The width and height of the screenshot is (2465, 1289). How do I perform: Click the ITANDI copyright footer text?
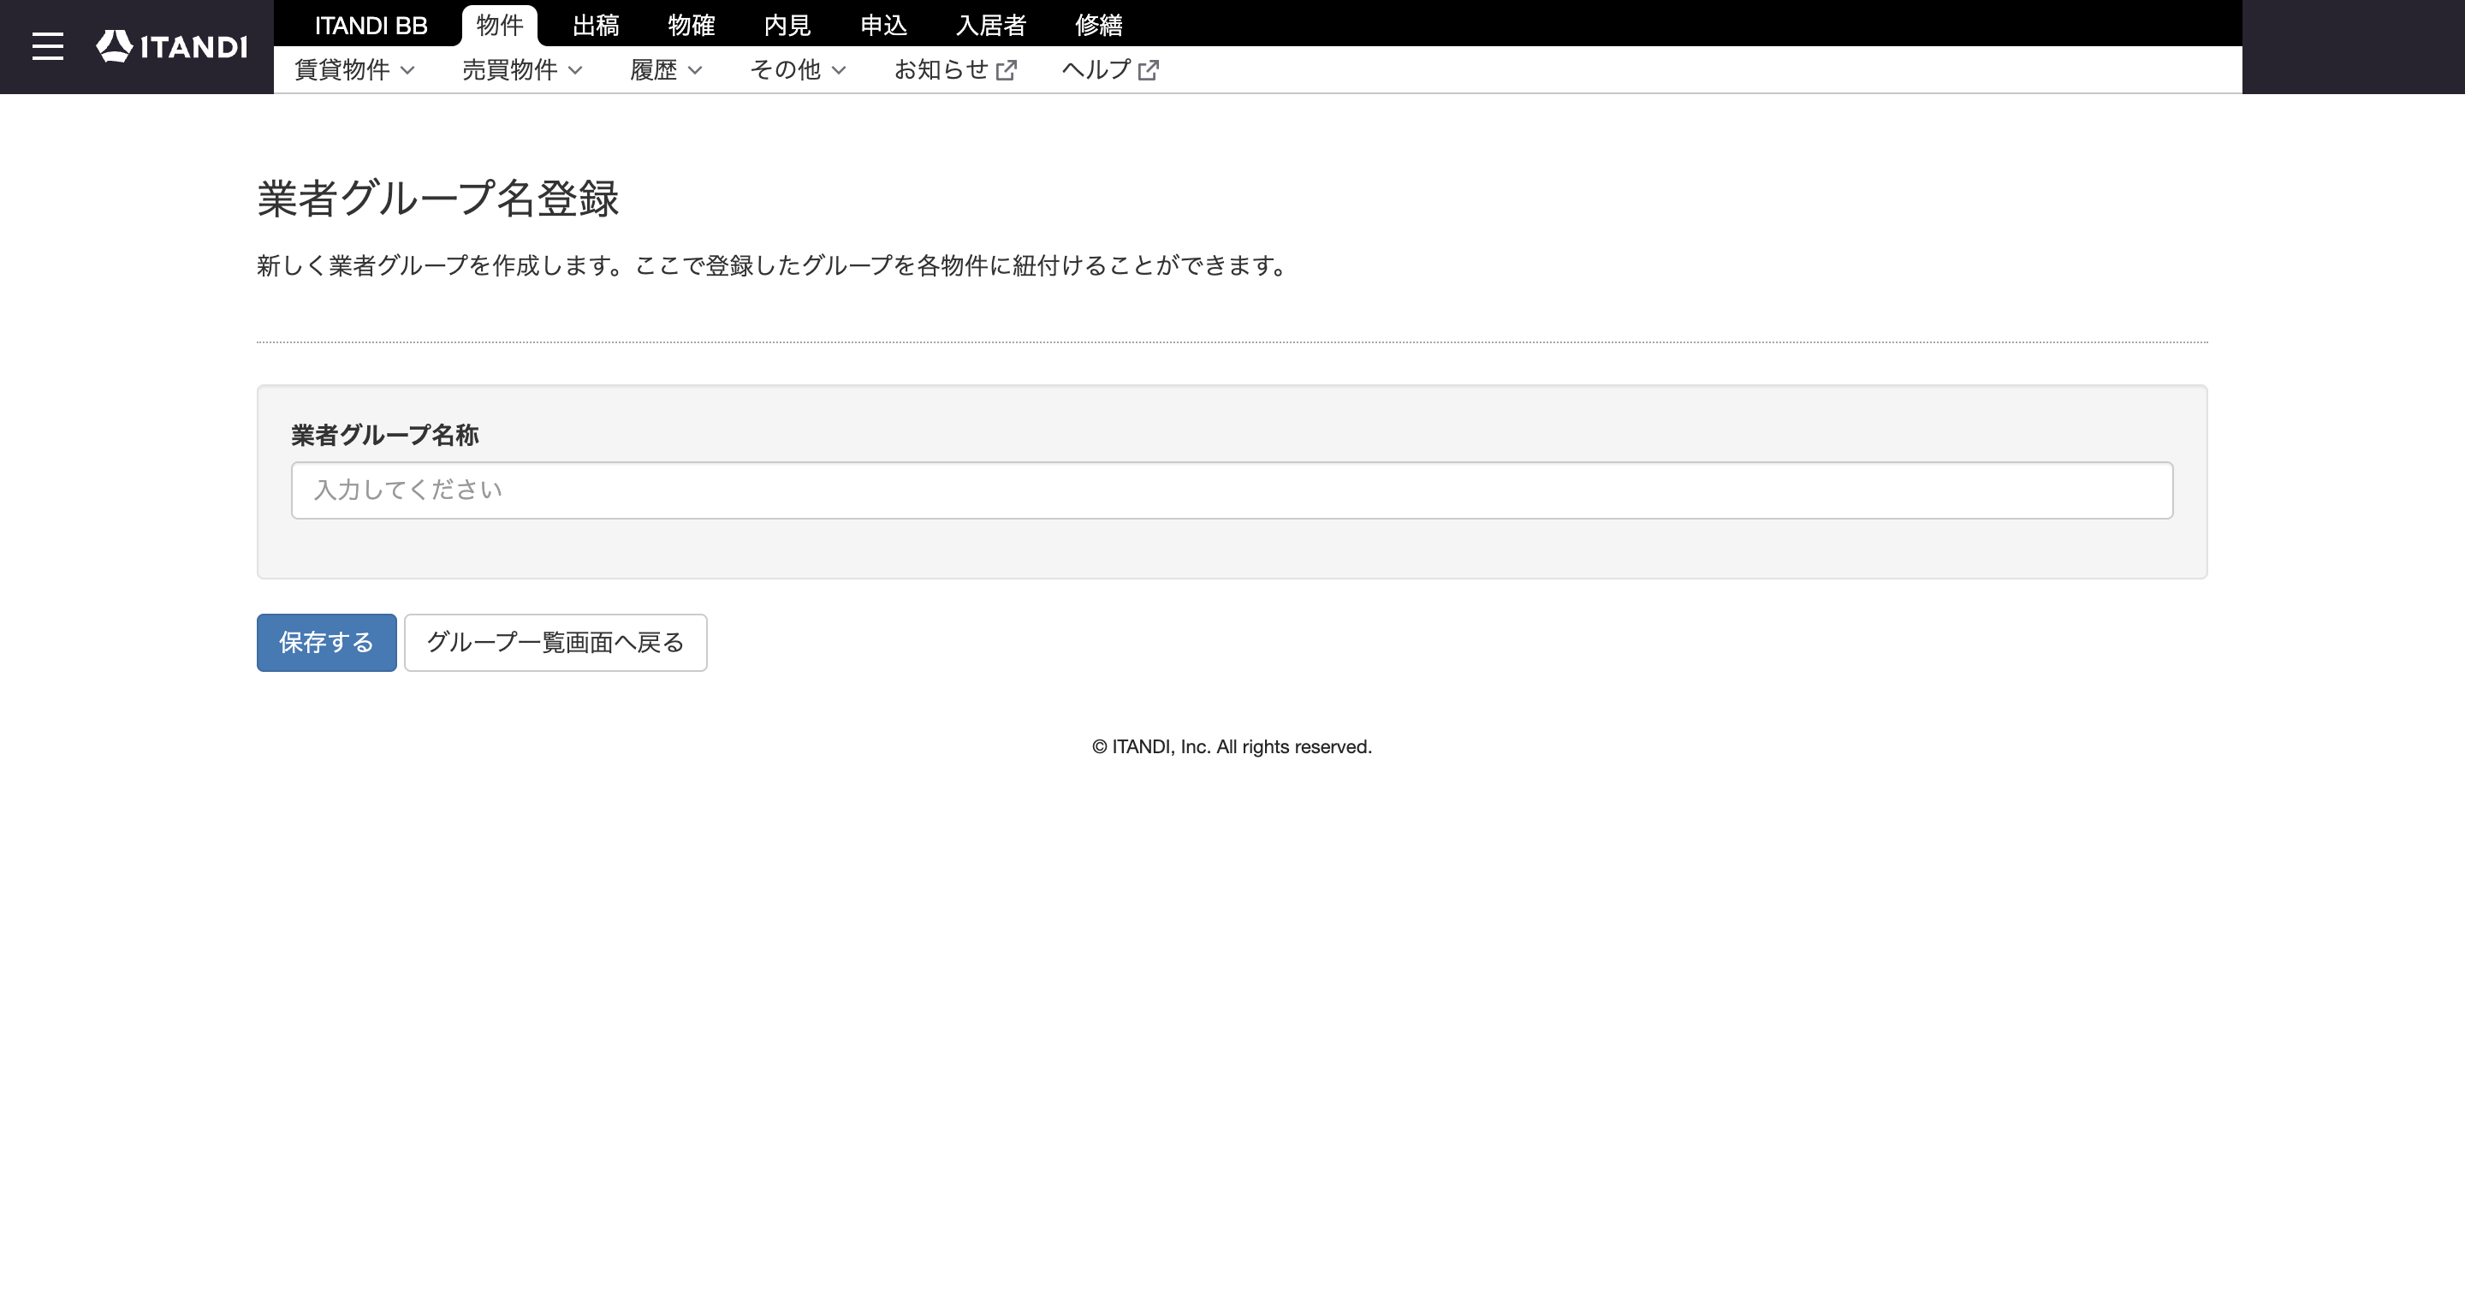pyautogui.click(x=1232, y=746)
